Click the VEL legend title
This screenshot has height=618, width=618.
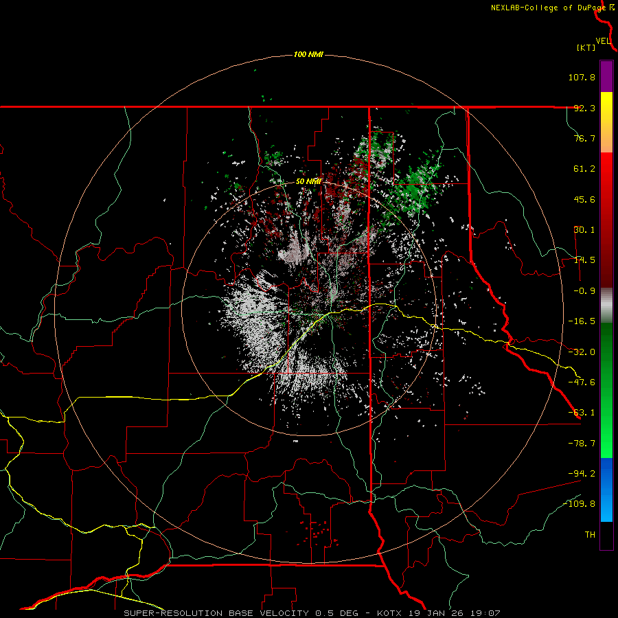point(603,41)
